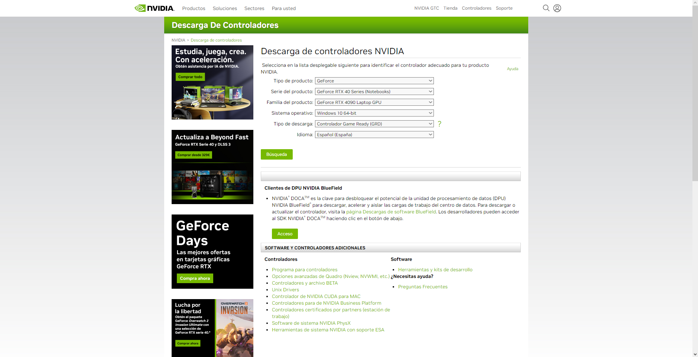Open Herramientas y kits de desarrollo link
698x357 pixels.
click(x=435, y=270)
